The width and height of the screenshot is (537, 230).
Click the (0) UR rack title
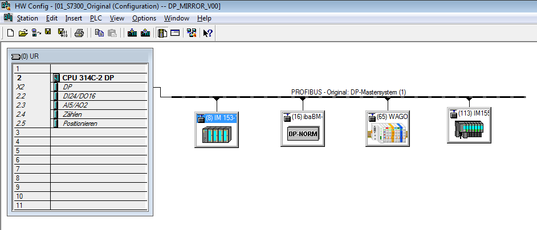[x=30, y=56]
